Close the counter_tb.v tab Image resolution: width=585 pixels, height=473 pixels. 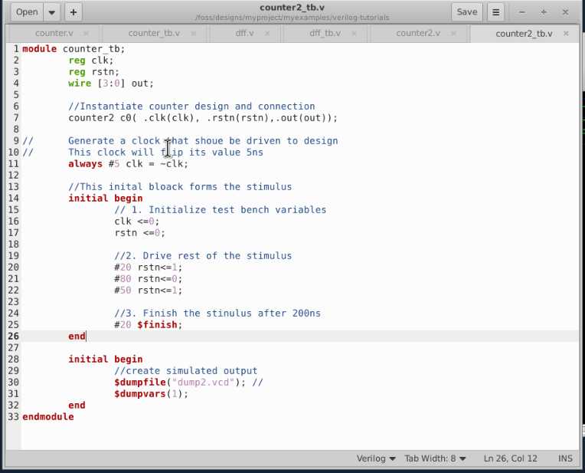point(193,34)
